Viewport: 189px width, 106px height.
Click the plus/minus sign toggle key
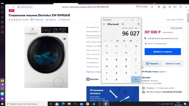click(107, 79)
